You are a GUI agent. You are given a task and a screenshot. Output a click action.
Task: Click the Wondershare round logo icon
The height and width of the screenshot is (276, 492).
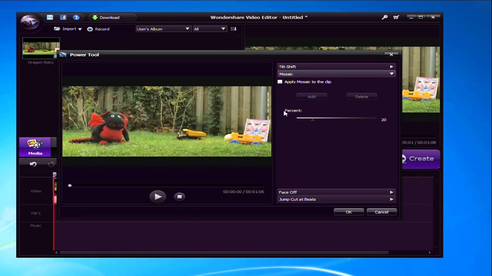[30, 21]
